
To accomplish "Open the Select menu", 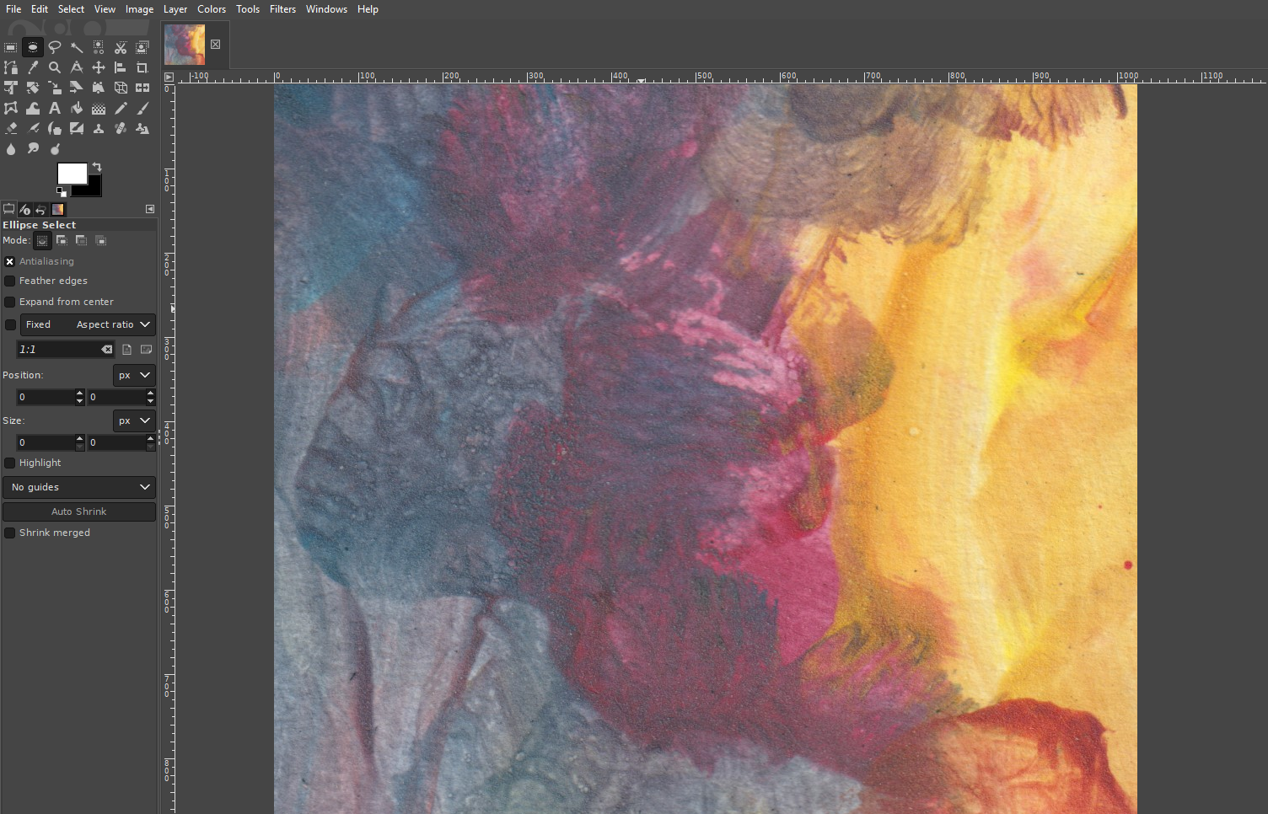I will 71,9.
